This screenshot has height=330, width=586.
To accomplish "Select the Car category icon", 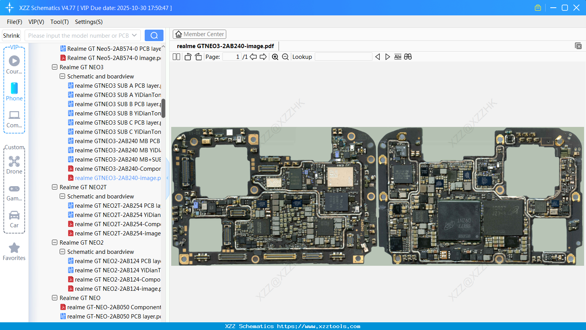I will pos(14,218).
